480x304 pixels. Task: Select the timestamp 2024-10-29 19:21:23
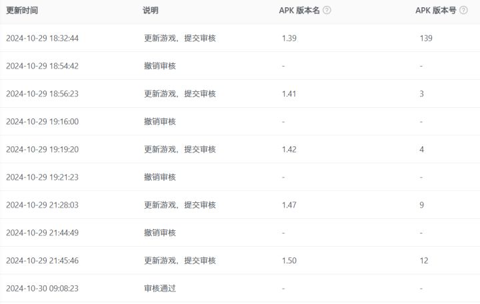(42, 178)
